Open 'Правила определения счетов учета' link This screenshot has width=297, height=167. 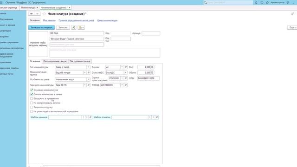click(76, 20)
